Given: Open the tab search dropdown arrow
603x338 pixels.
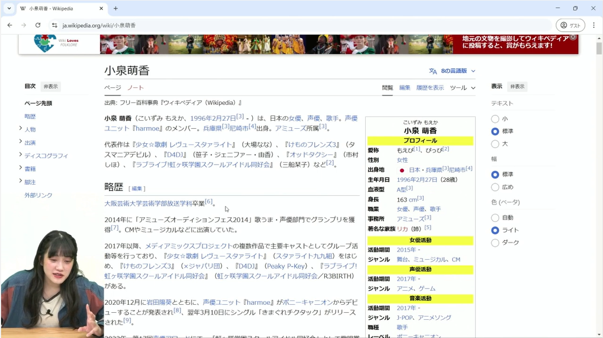Looking at the screenshot, I should click(x=9, y=9).
